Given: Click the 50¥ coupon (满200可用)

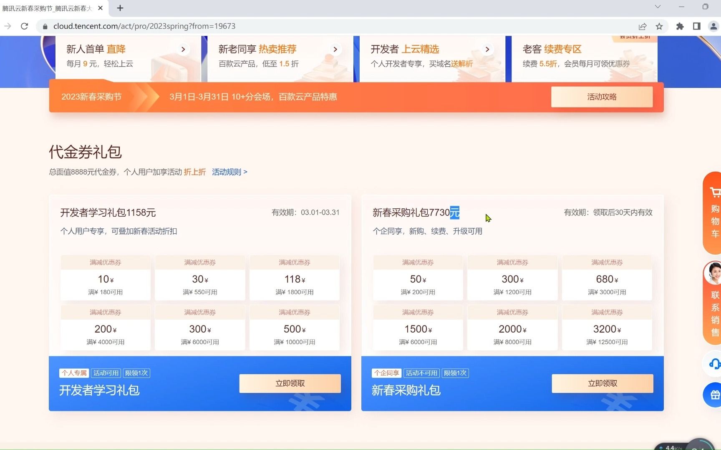Looking at the screenshot, I should (x=418, y=278).
